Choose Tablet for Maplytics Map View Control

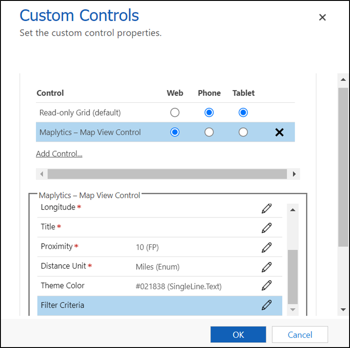tap(243, 132)
